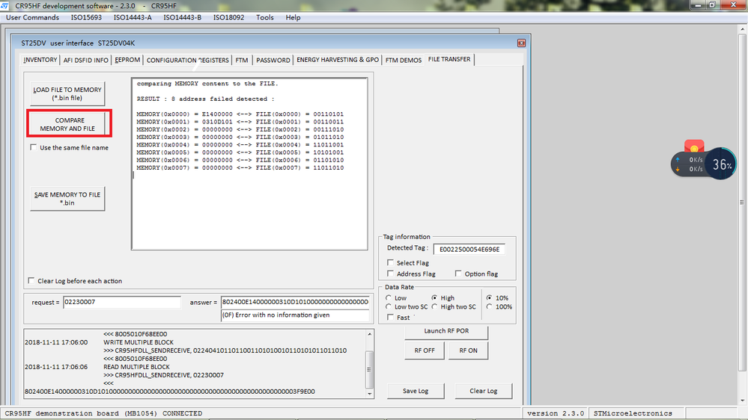Click the RF ON button

469,350
